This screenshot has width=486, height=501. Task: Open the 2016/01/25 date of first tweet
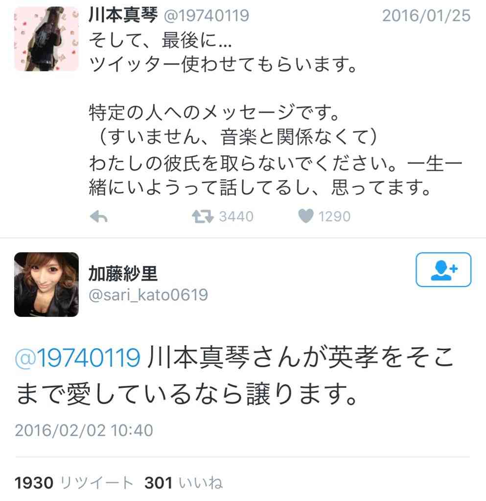coord(426,16)
